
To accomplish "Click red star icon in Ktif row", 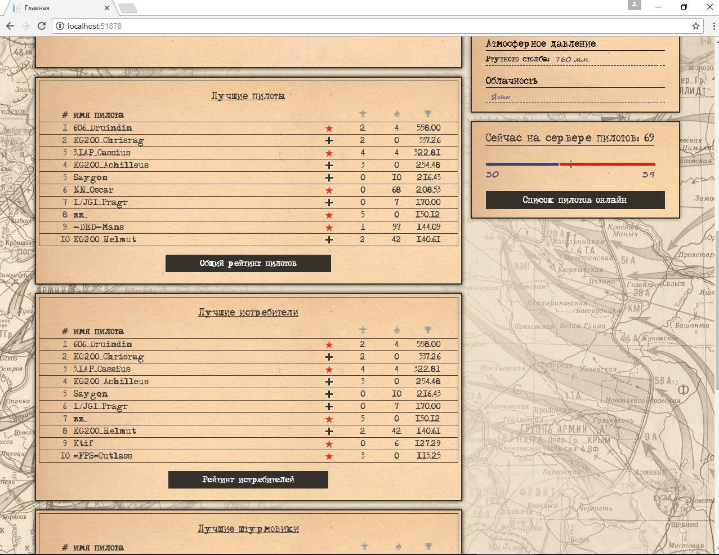I will 329,444.
